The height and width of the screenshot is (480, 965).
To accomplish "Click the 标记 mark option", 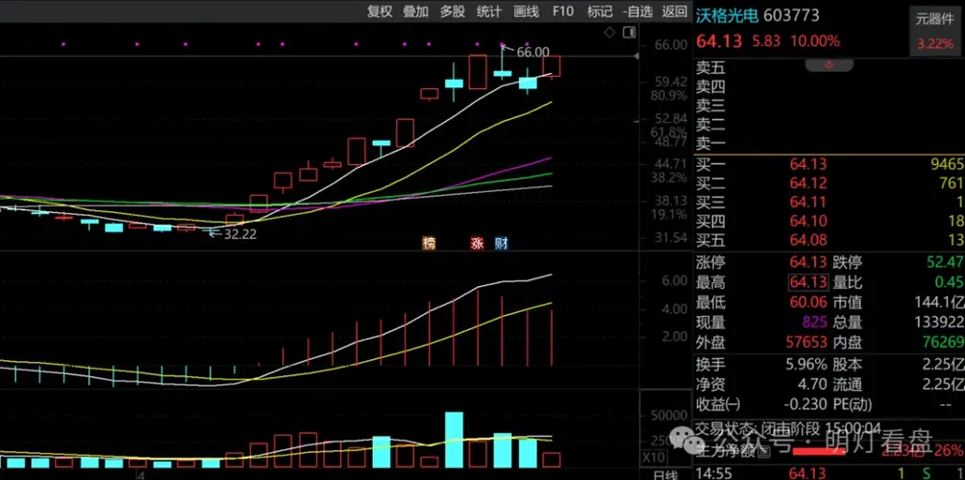I will click(600, 12).
